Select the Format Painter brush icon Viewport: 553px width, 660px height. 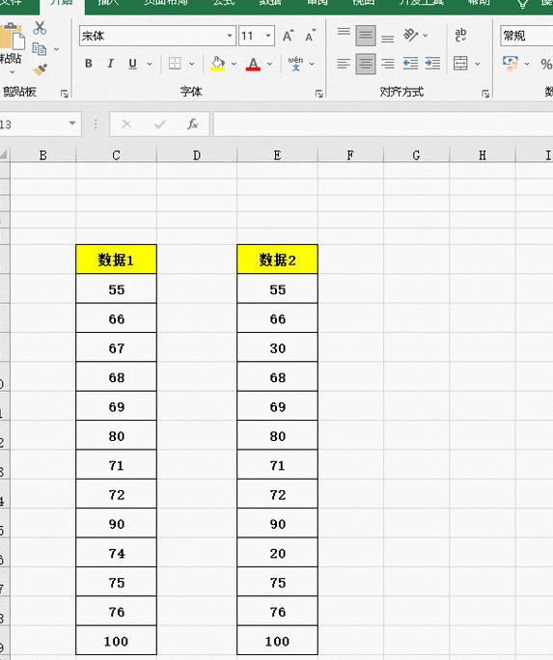tap(40, 69)
